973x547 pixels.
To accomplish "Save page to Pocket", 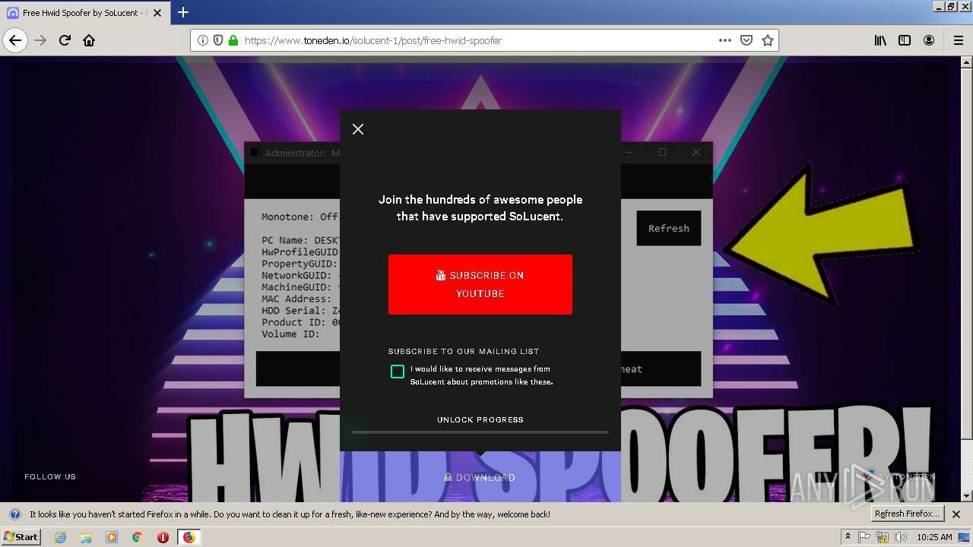I will pos(746,40).
